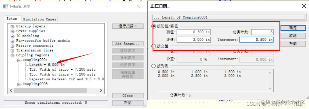Image resolution: width=309 pixels, height=109 pixels.
Task: Click 取消 button in scanning dialog
Action: (x=293, y=36)
